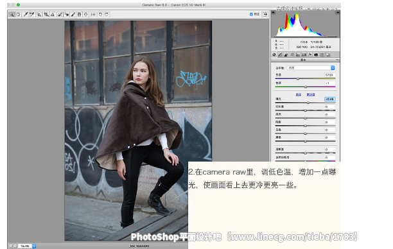Click the Clarity value field
The height and width of the screenshot is (249, 393).
[329, 150]
